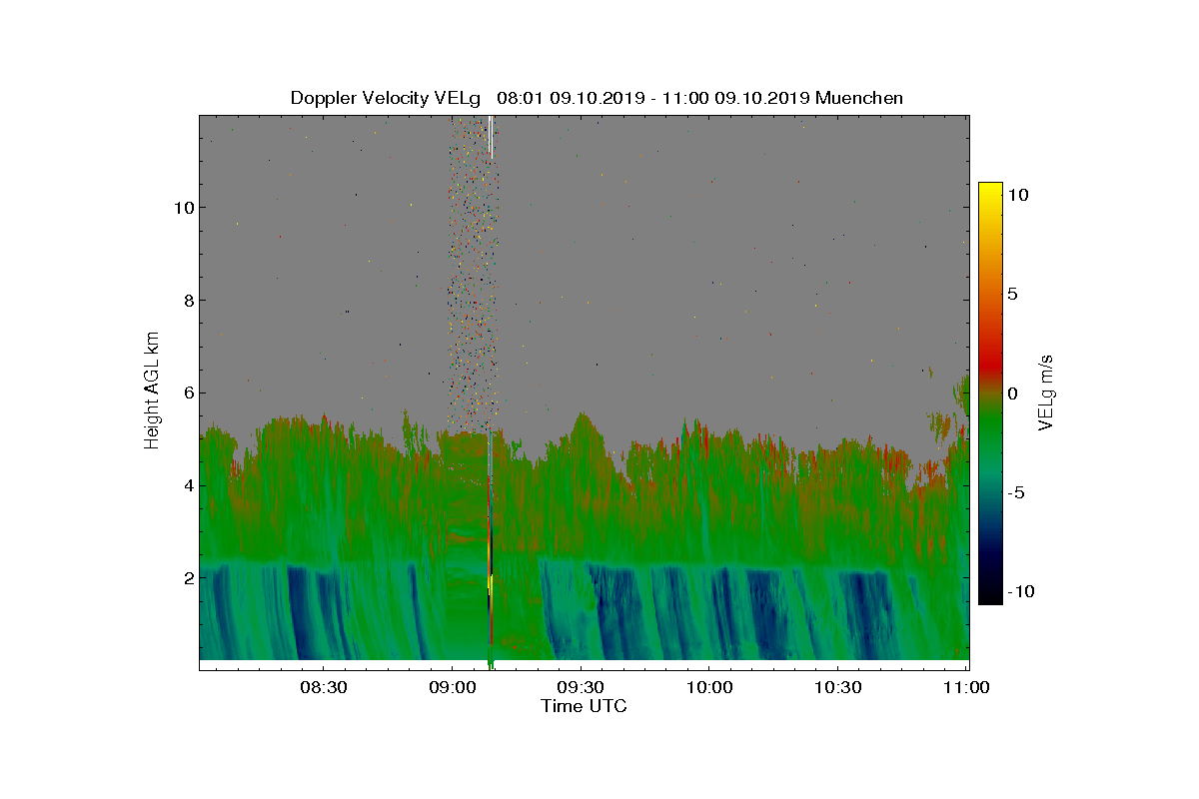
Task: Click the 08:30 time tick label
Action: pos(323,688)
